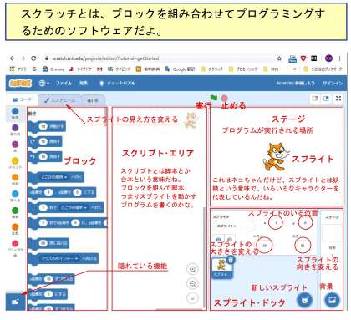Click the green flag to run
The width and height of the screenshot is (351, 320).
click(214, 98)
